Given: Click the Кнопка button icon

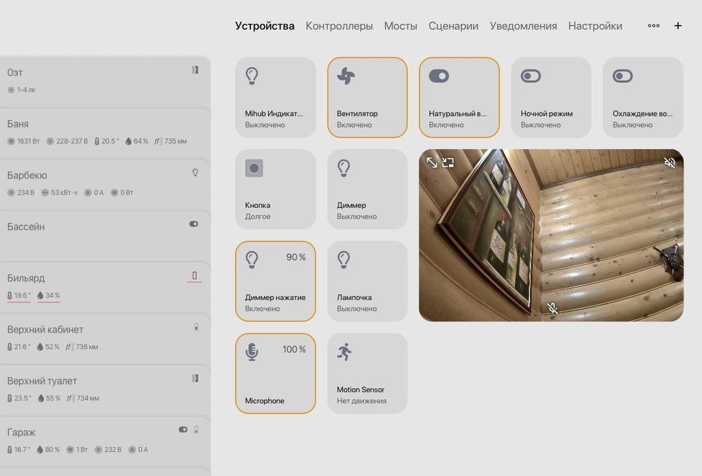Looking at the screenshot, I should (254, 168).
